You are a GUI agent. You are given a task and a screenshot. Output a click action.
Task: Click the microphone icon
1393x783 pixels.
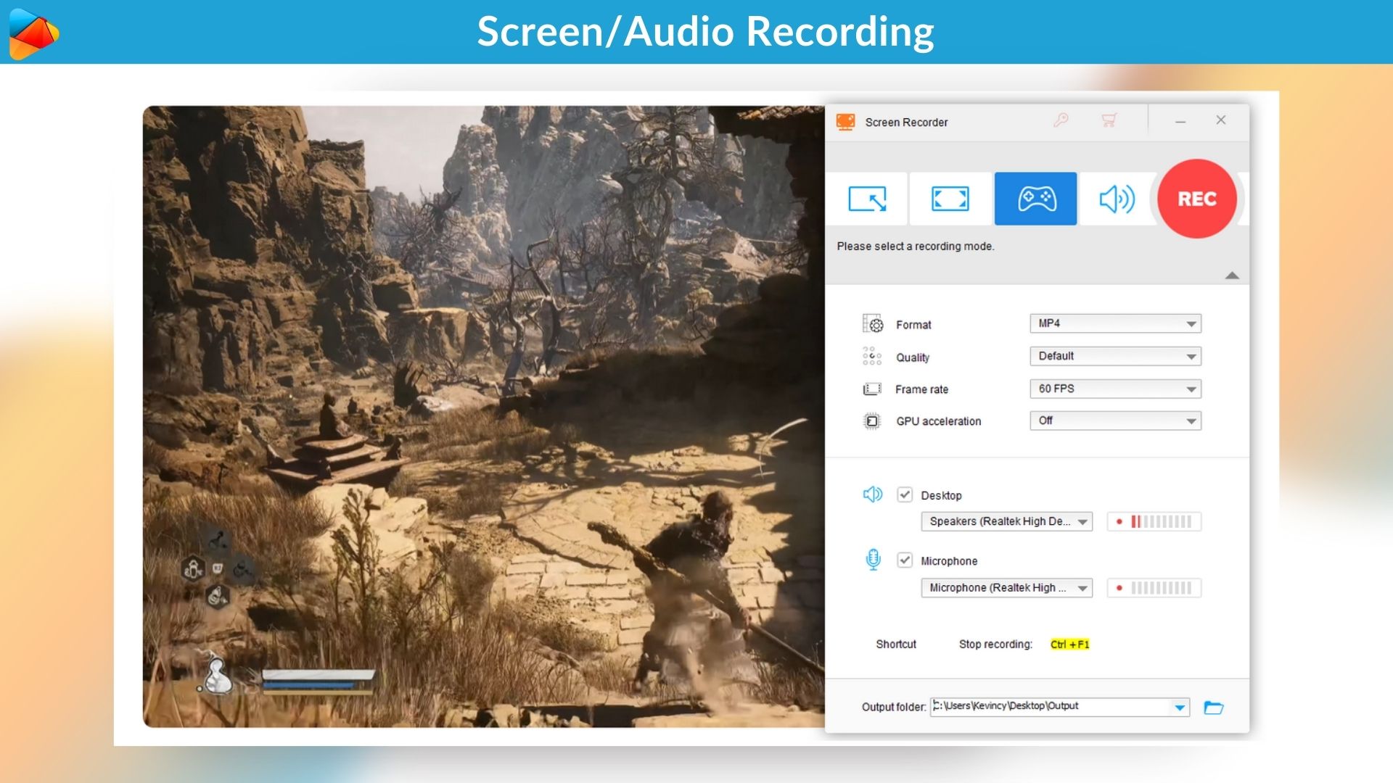click(x=873, y=560)
